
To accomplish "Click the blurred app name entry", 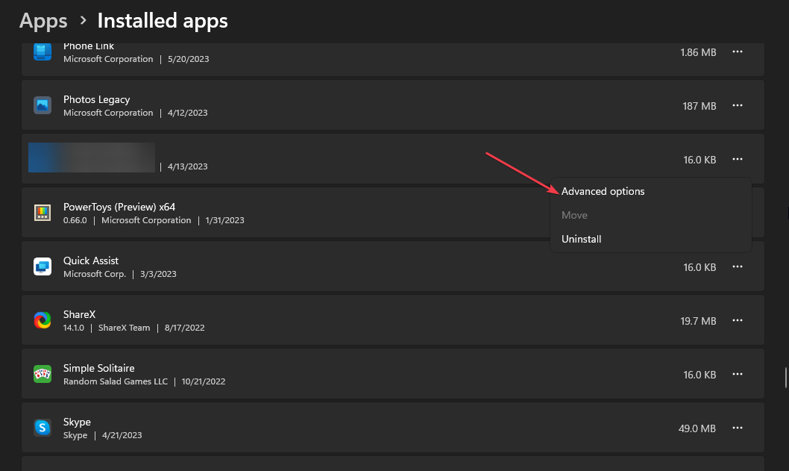I will pos(92,157).
